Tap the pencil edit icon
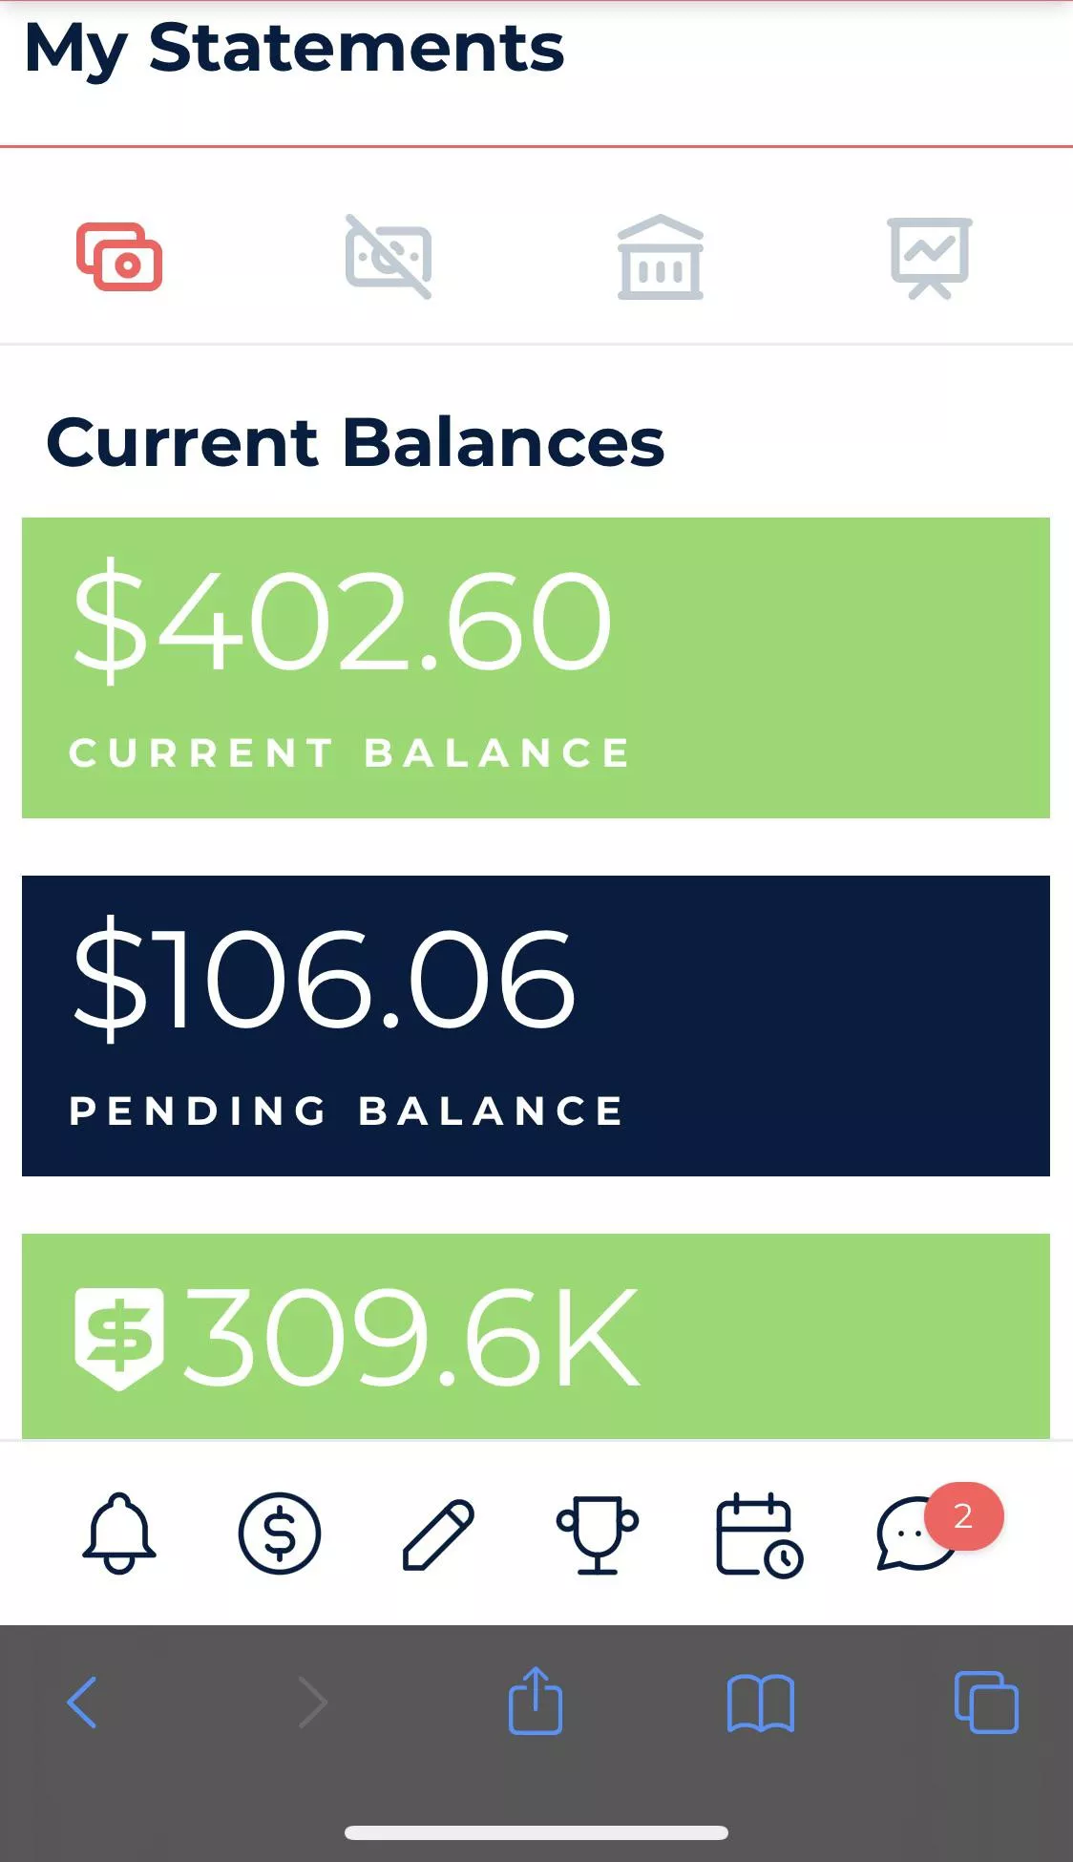Screen dimensions: 1073x1862 tap(438, 1534)
